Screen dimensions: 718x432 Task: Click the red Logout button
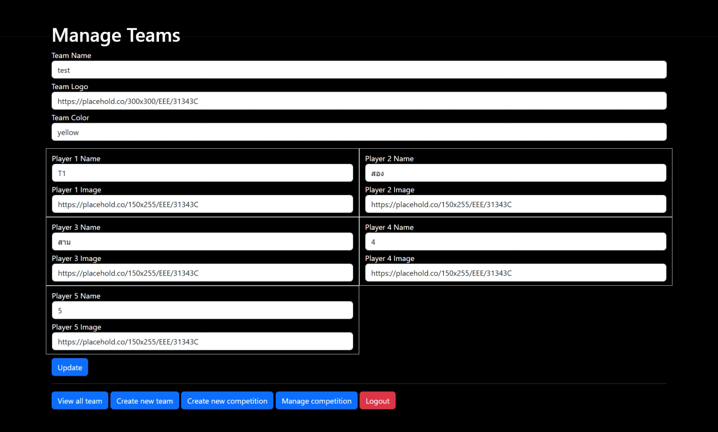(377, 401)
